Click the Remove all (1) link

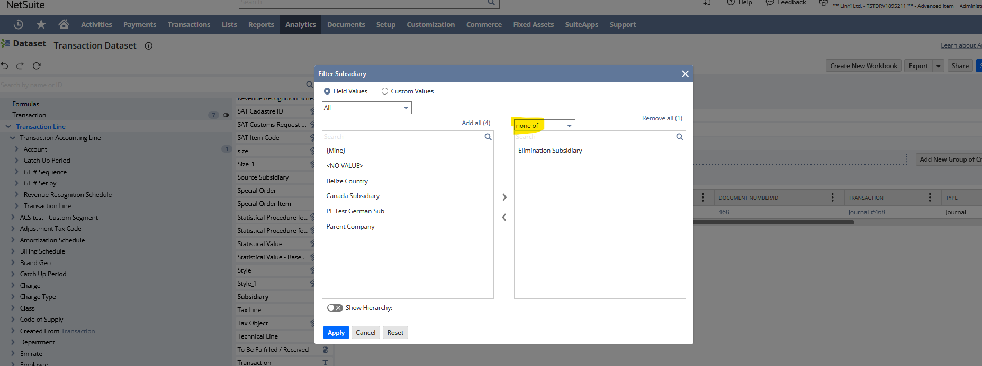(x=662, y=118)
